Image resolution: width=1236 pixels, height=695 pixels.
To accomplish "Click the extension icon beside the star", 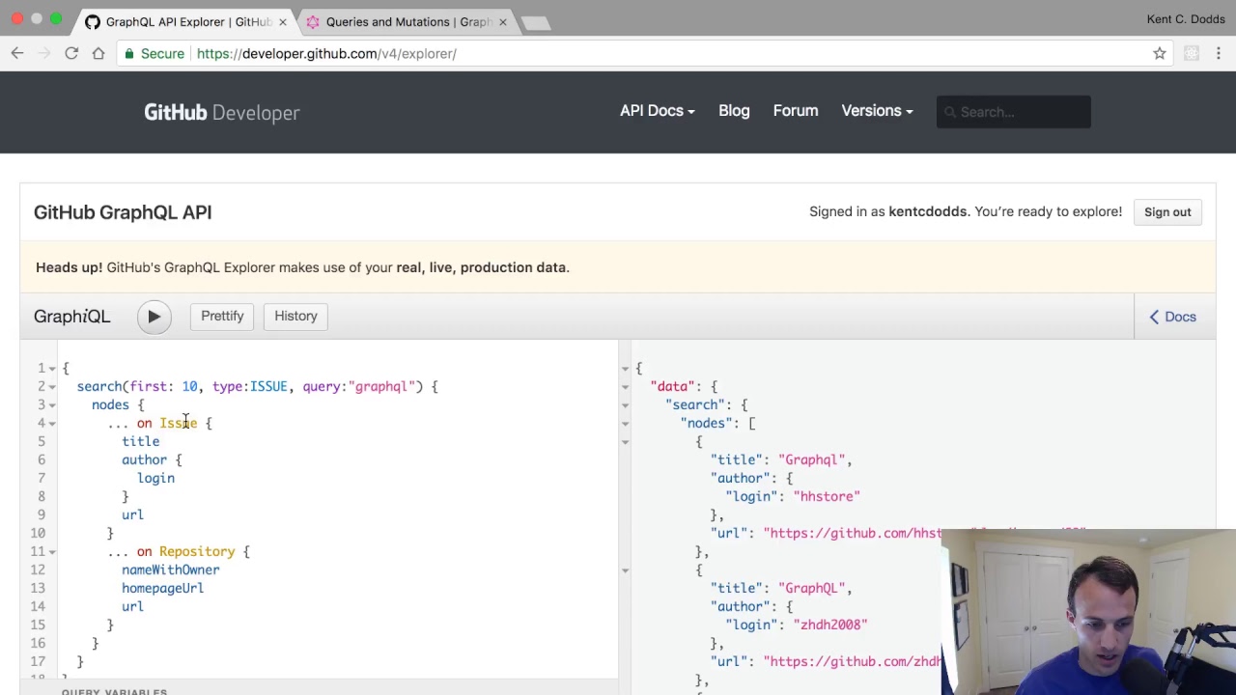I will 1192,54.
